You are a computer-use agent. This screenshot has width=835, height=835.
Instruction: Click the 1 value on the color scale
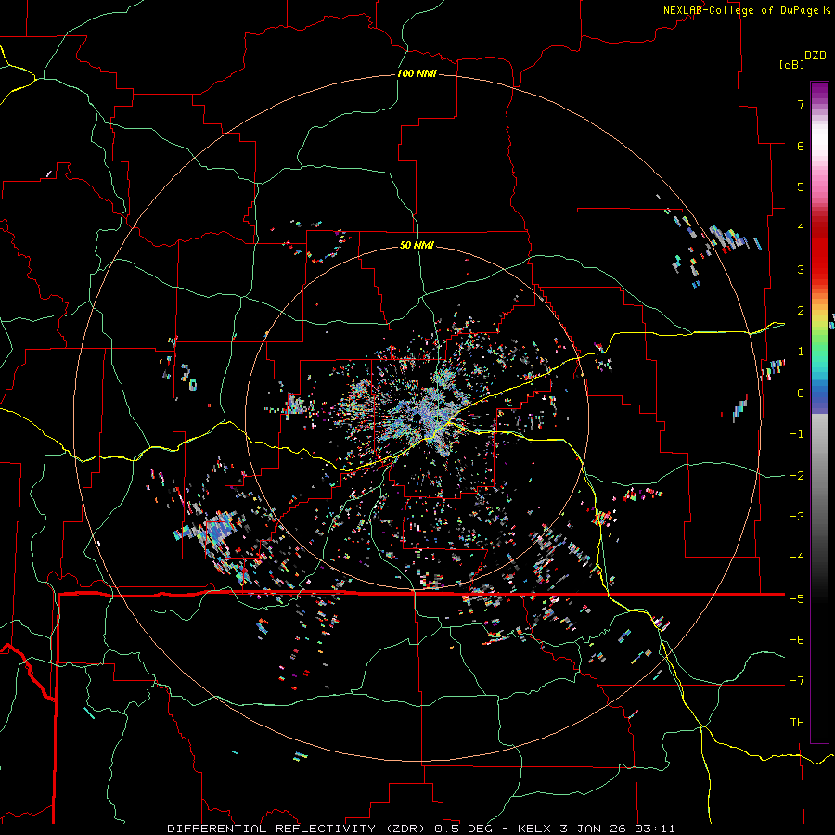point(801,352)
